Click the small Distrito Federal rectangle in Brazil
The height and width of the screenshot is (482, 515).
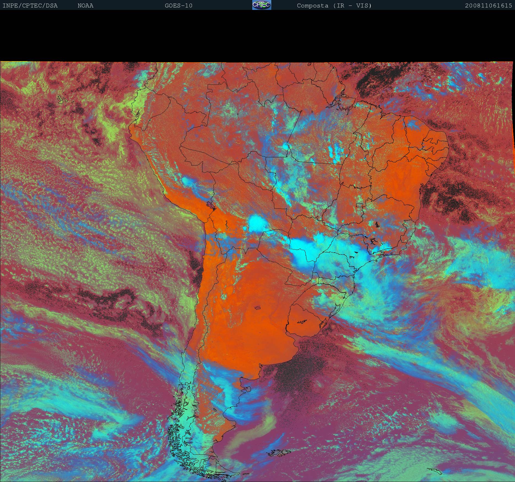point(359,205)
